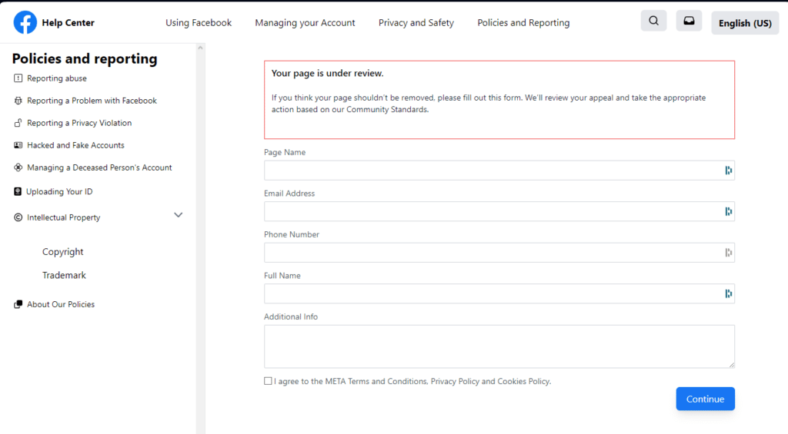The width and height of the screenshot is (788, 434).
Task: Click the Intellectual Property copyright icon
Action: coord(18,217)
